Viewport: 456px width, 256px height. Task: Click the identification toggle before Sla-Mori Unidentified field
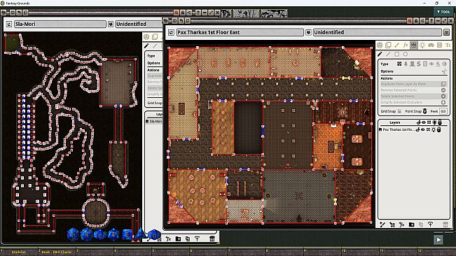tap(111, 24)
